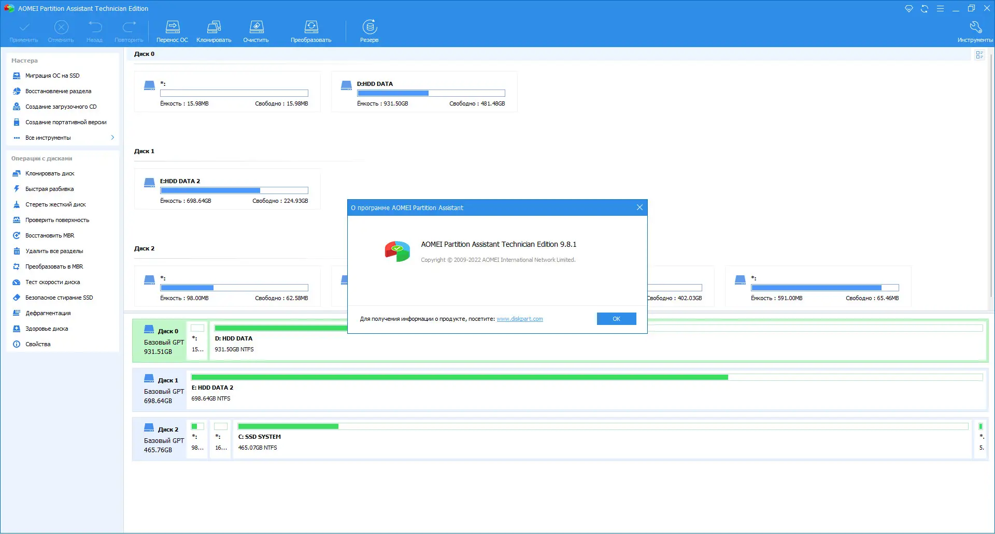Launch Создание загрузочного CD wizard

tap(61, 107)
